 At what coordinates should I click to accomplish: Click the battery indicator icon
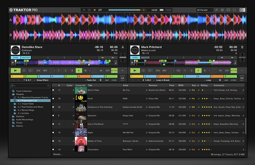(x=162, y=10)
